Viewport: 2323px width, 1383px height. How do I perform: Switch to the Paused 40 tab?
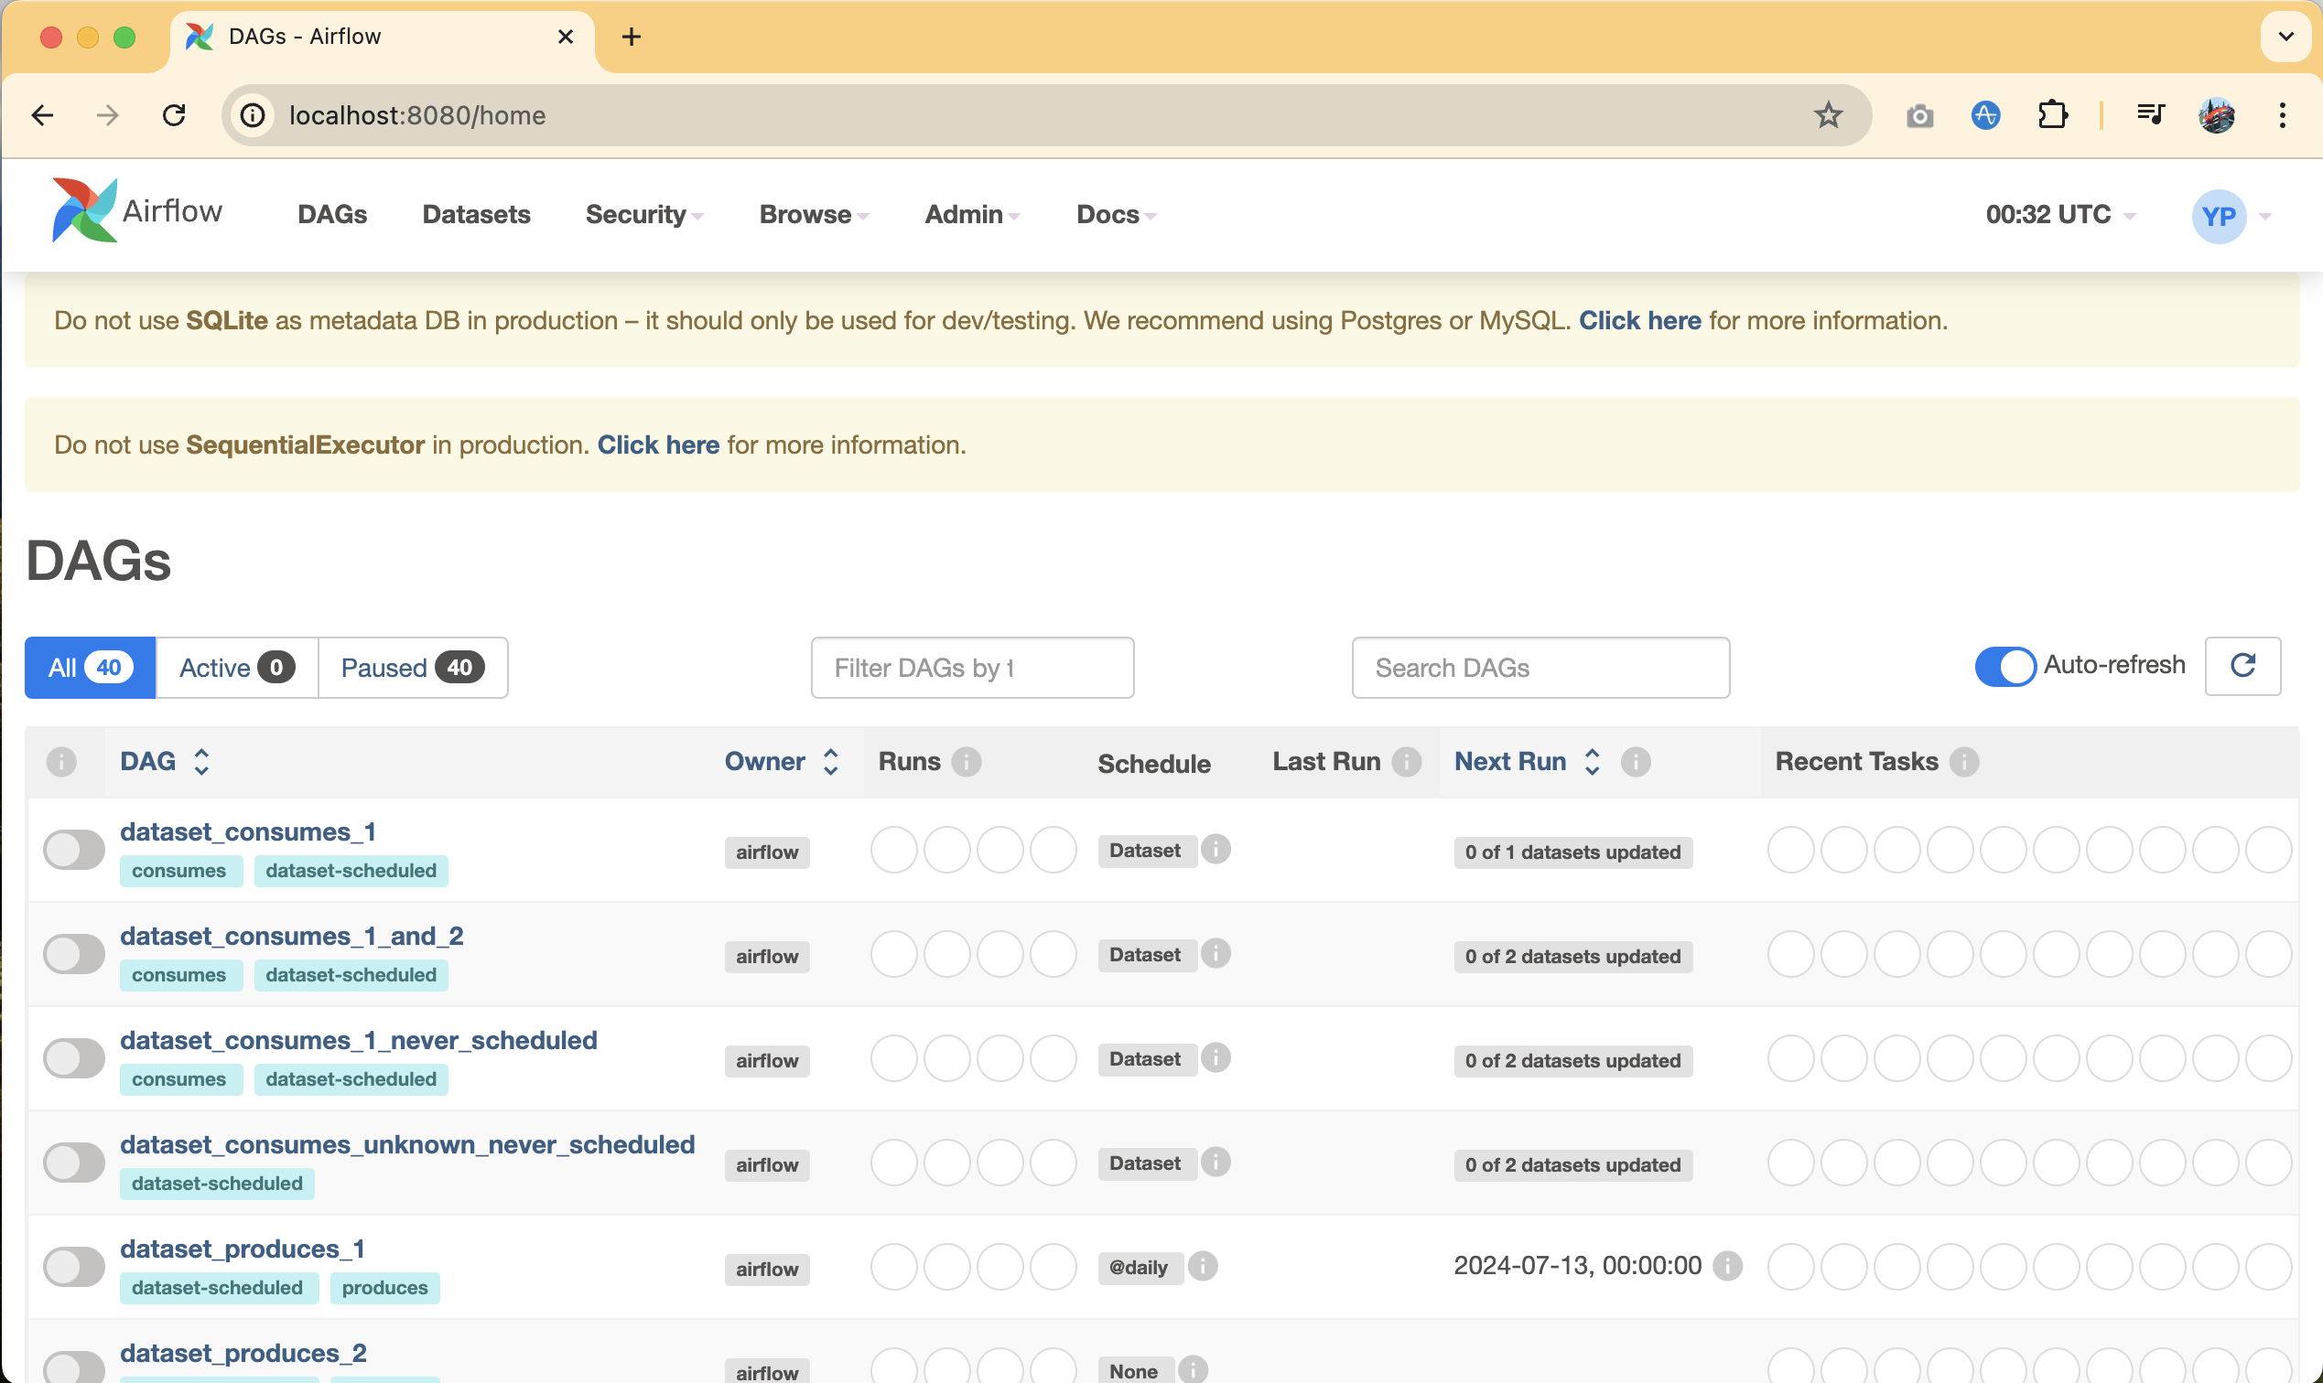point(412,668)
